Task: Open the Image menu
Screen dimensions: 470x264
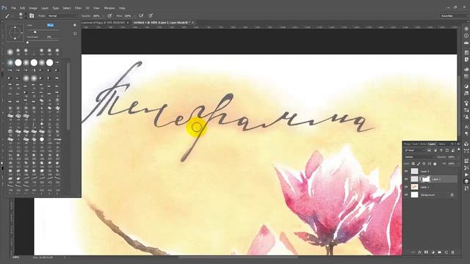Action: point(33,8)
